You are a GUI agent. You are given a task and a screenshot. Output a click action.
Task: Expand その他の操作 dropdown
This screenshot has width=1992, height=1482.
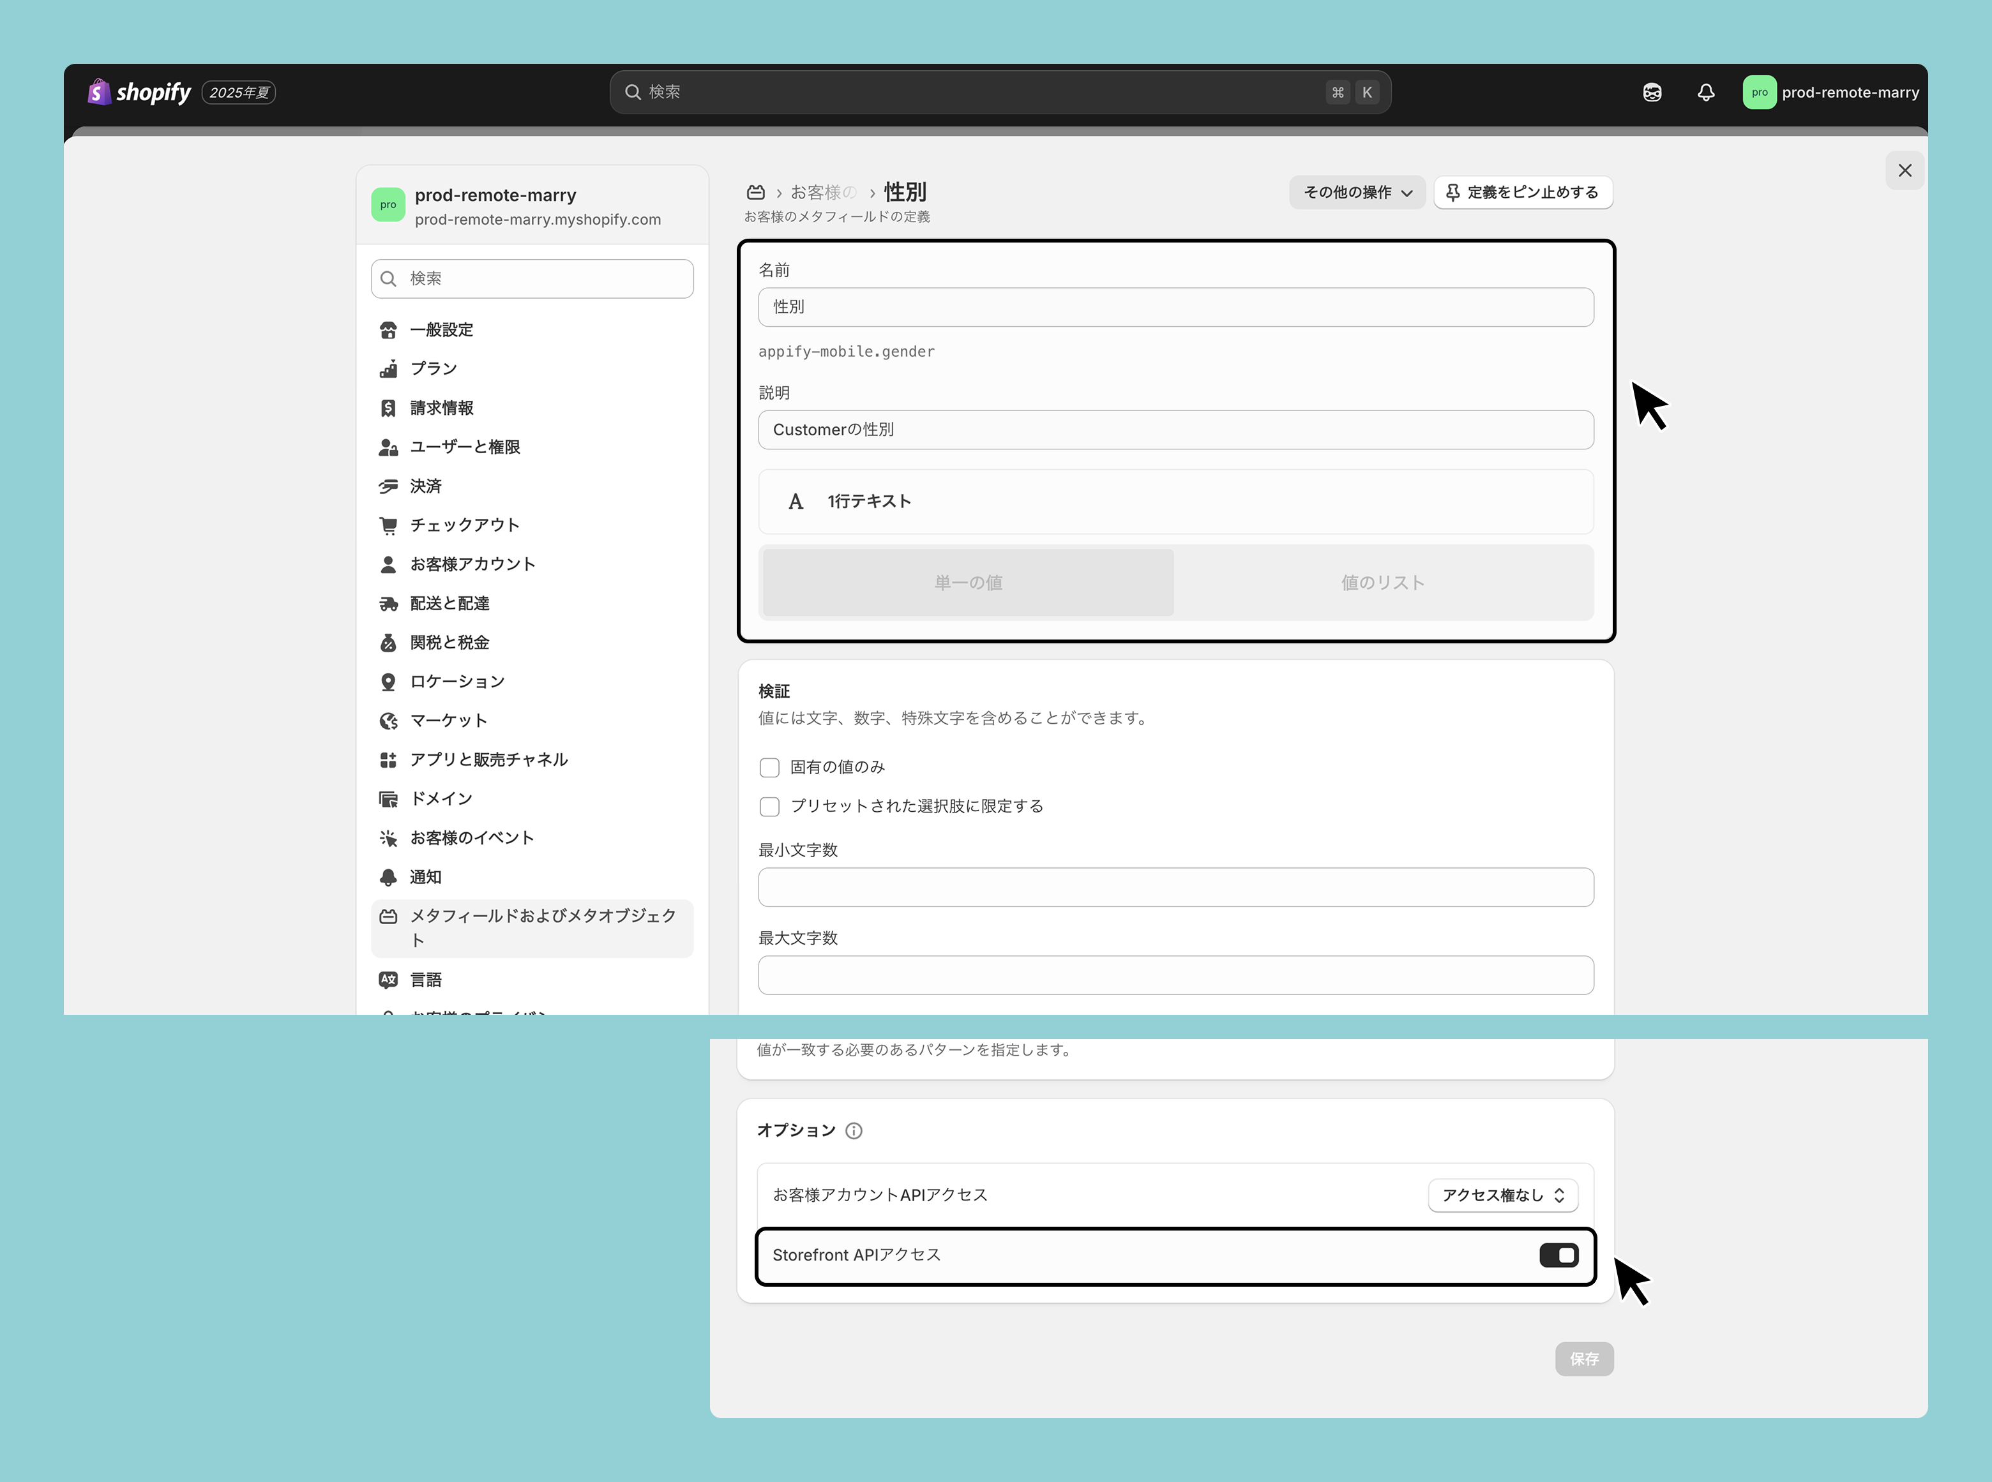pyautogui.click(x=1357, y=192)
